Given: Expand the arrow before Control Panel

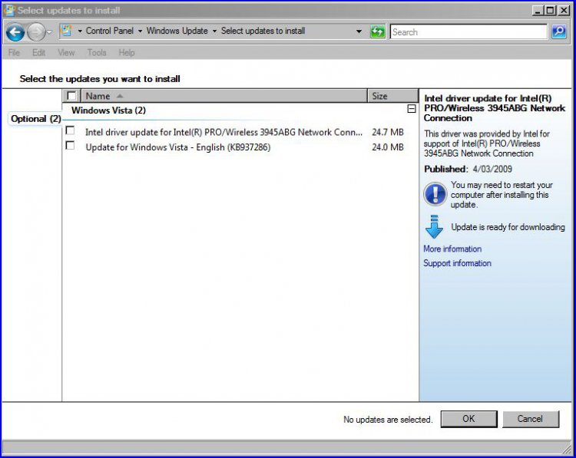Looking at the screenshot, I should [80, 31].
